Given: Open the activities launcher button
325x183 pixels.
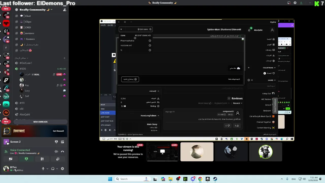Looking at the screenshot, I should tap(42, 159).
